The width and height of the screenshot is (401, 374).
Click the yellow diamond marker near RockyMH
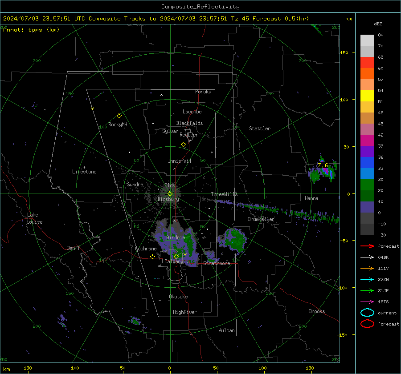click(x=119, y=116)
